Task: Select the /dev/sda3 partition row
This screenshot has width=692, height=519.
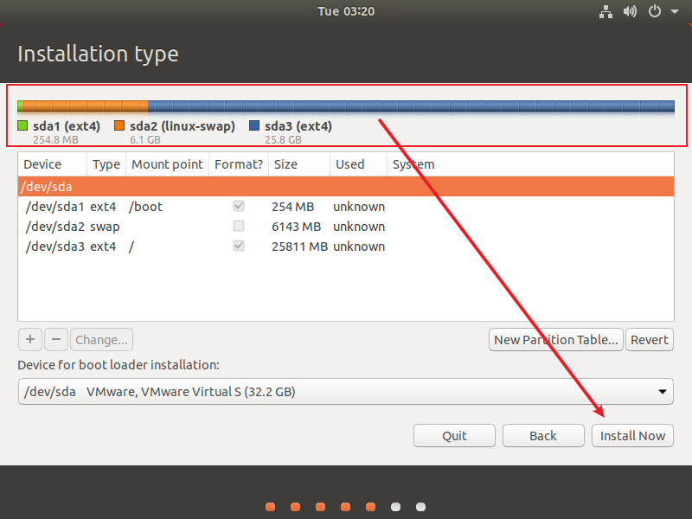Action: point(346,246)
